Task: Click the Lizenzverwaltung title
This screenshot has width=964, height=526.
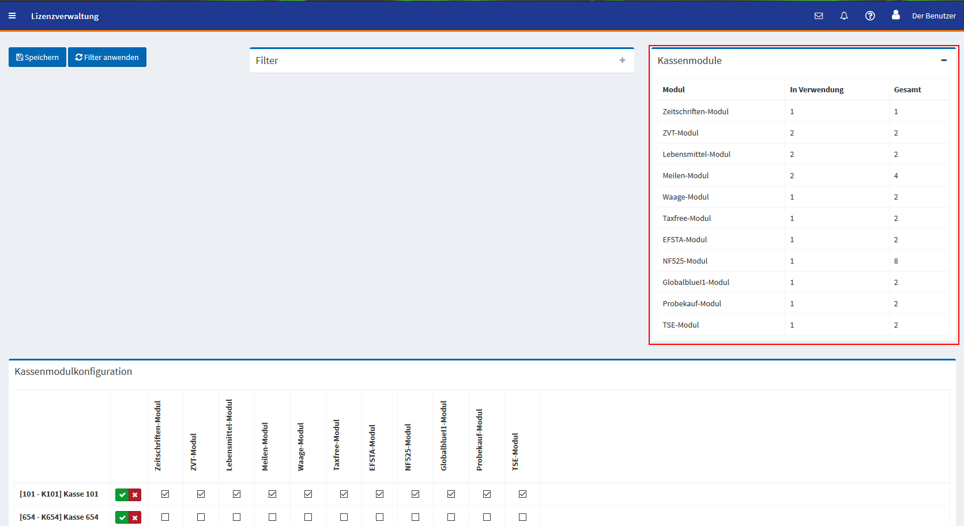Action: (x=65, y=16)
